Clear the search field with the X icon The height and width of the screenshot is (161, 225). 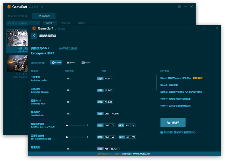point(38,23)
